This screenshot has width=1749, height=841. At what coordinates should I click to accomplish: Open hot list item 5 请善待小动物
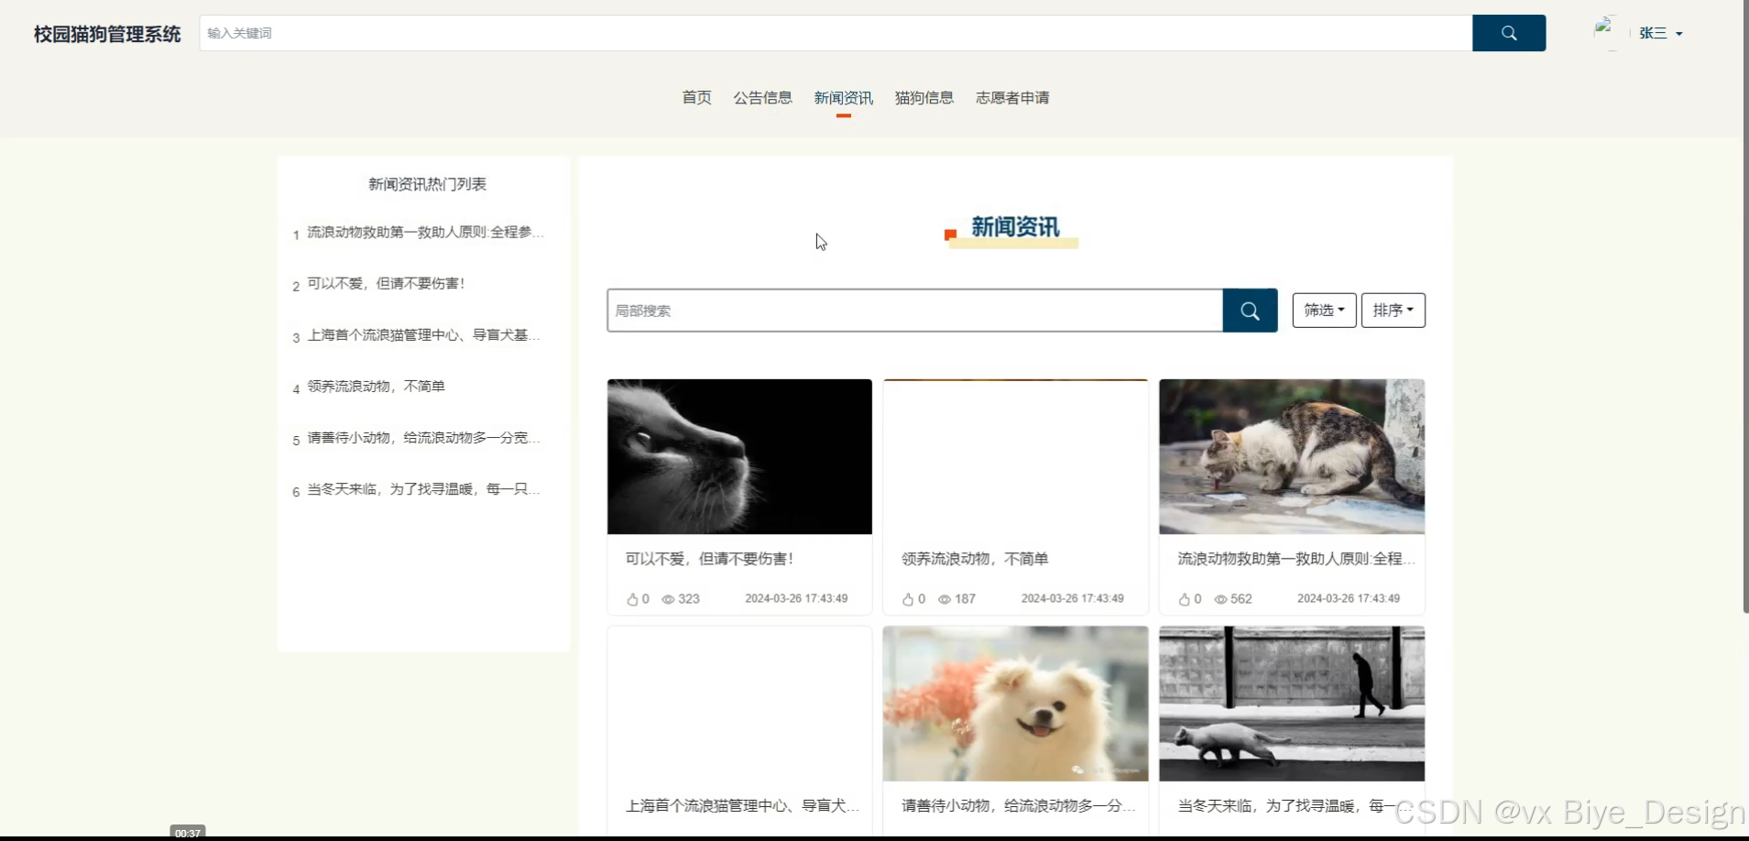click(423, 438)
